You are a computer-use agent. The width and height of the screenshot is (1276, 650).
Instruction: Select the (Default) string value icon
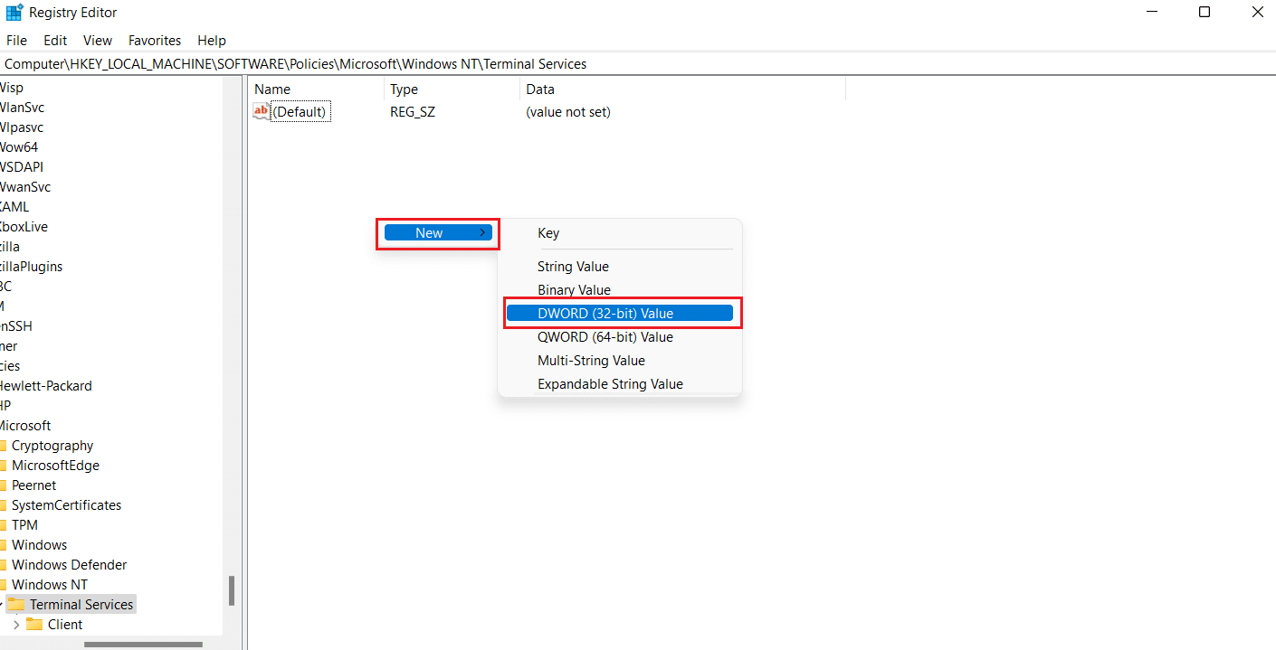(x=262, y=112)
